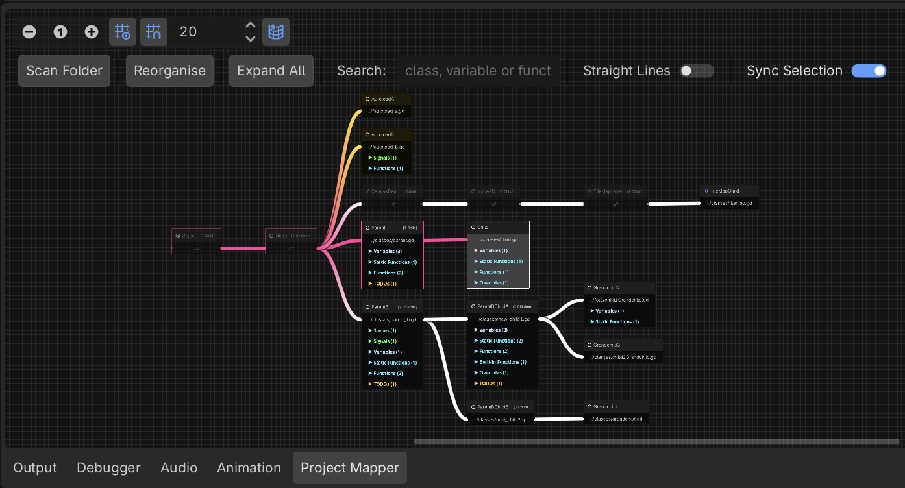Decrease snap distance with down arrow
The height and width of the screenshot is (488, 905).
[251, 38]
